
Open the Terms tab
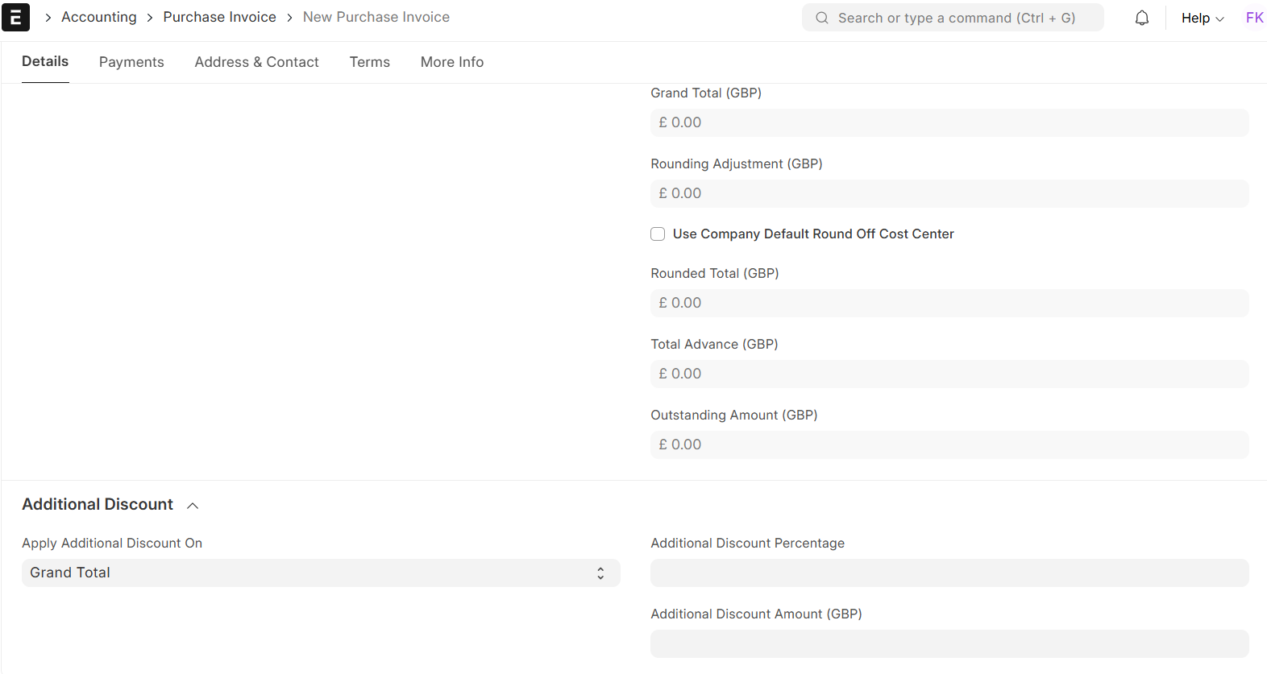tap(369, 62)
